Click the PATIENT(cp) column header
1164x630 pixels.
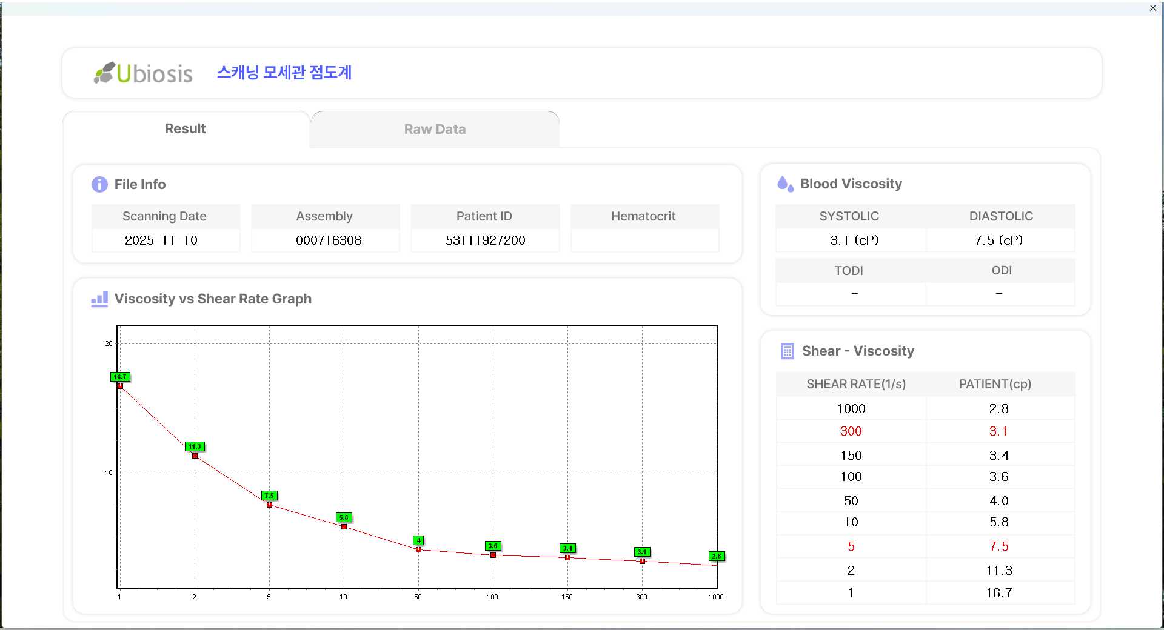tap(995, 384)
